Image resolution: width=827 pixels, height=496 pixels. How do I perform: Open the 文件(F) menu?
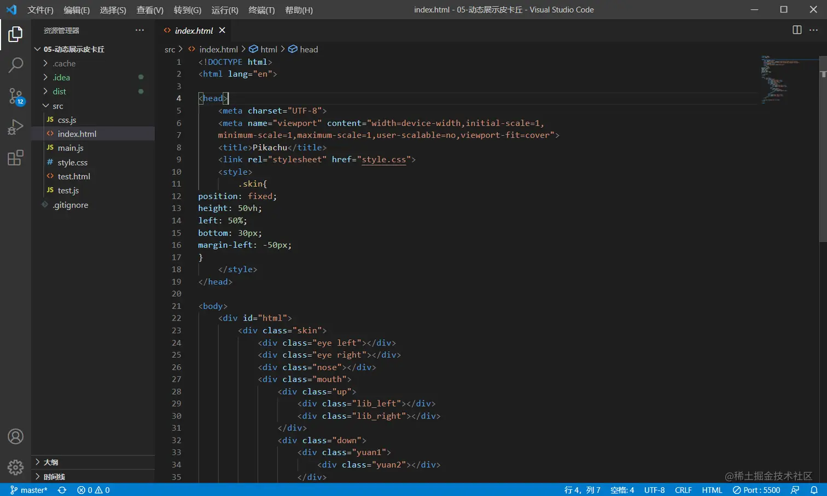40,10
